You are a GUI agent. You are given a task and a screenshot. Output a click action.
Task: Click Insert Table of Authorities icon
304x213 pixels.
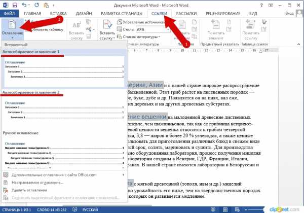pyautogui.click(x=264, y=22)
